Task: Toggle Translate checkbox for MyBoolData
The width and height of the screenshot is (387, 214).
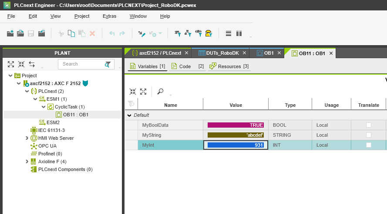Action: coord(368,125)
